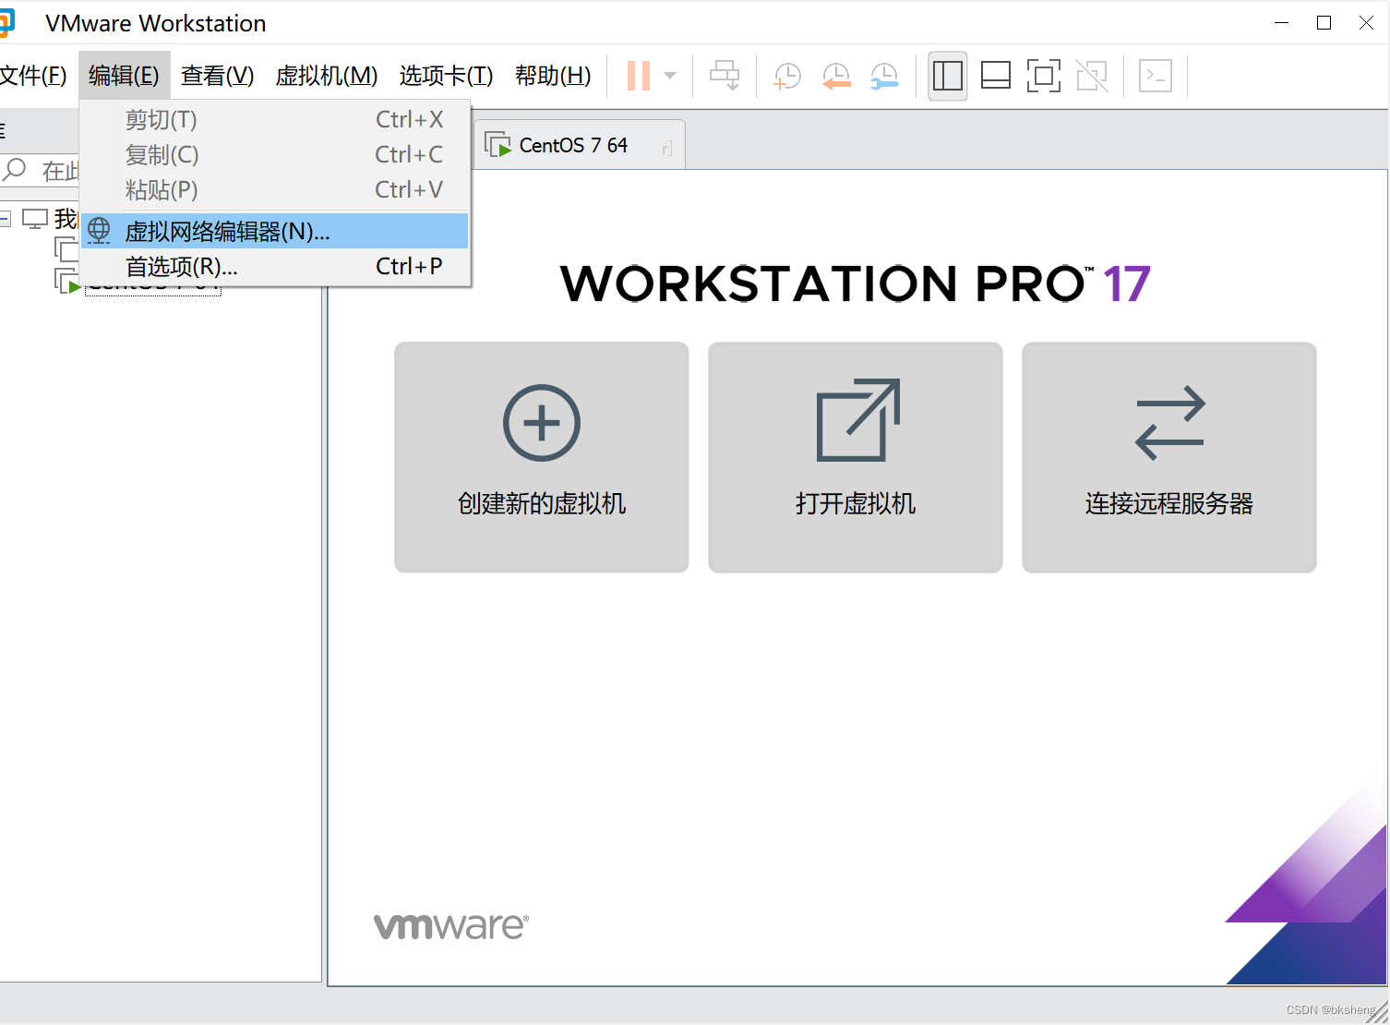The width and height of the screenshot is (1390, 1025).
Task: Open the dropdown arrow next to the suspend button
Action: click(x=670, y=75)
